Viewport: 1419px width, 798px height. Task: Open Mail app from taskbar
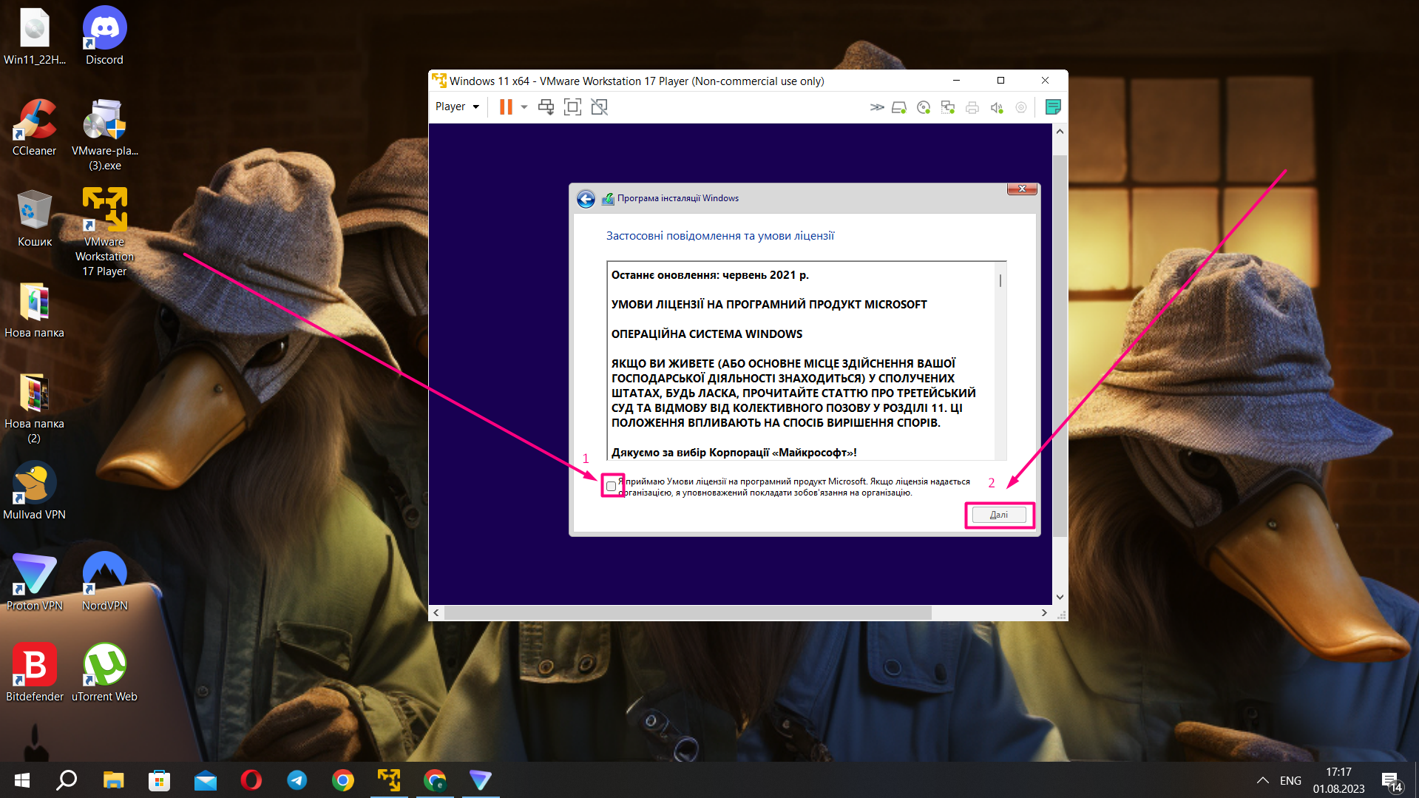[206, 780]
